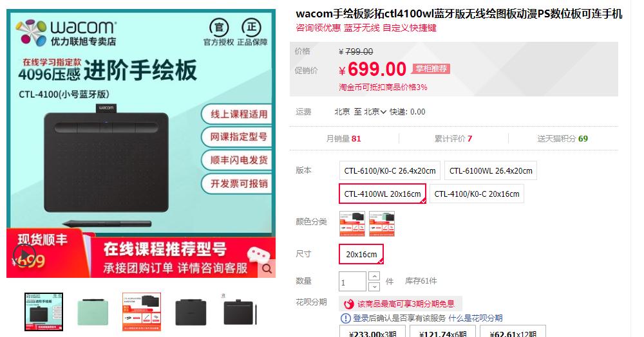
Task: Choose version CTL-6100WL 26.4x20cm
Action: (491, 170)
